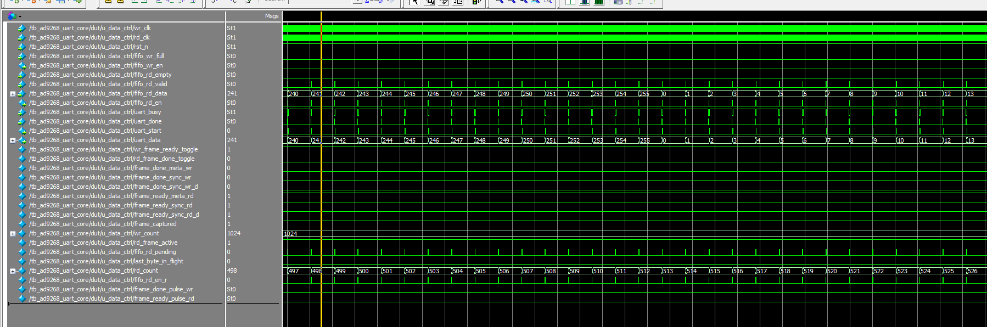Image resolution: width=987 pixels, height=327 pixels.
Task: Open the dropdown arrow next to header icon
Action: 20,16
